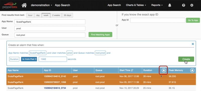Screen dimensions: 201x91
Task: Select the hour time range
Action: tap(30, 15)
